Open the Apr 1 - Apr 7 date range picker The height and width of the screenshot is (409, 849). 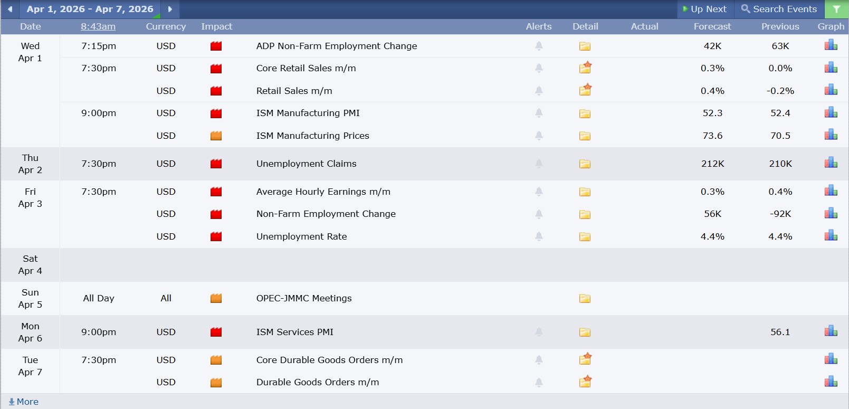click(90, 9)
